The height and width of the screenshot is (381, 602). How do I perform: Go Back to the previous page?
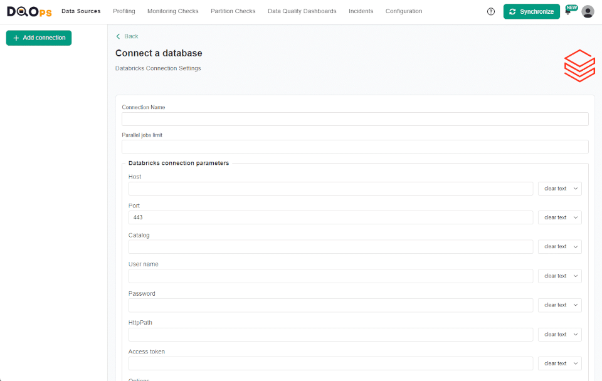click(127, 36)
